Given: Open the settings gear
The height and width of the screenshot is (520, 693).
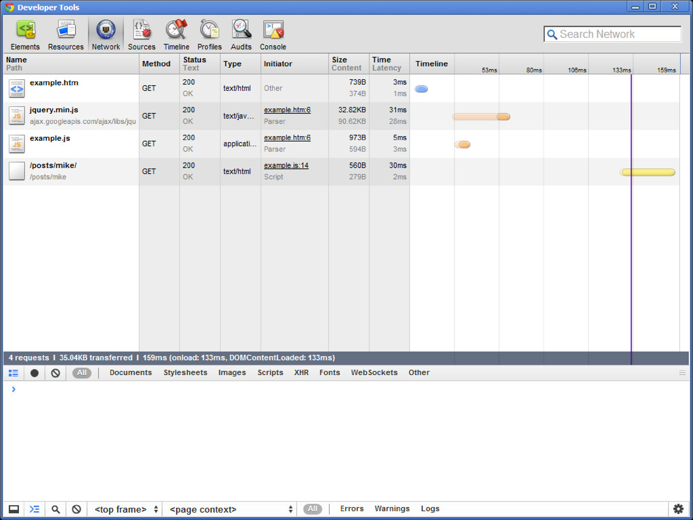Looking at the screenshot, I should [x=678, y=509].
